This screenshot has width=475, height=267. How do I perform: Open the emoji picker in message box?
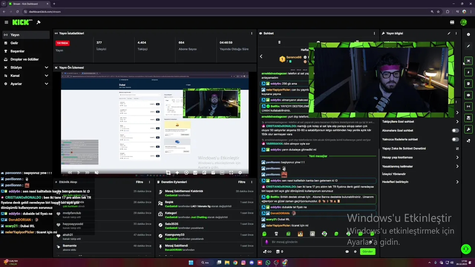(370, 242)
